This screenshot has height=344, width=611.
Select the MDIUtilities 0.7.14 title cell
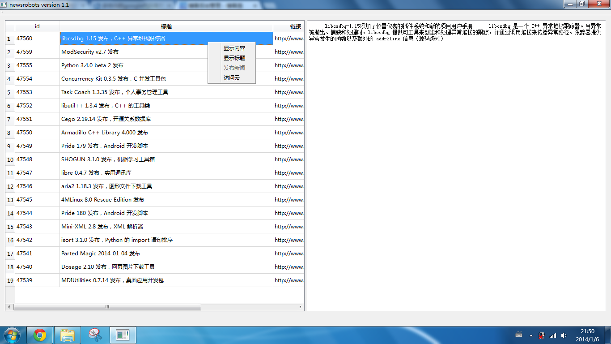click(x=166, y=280)
